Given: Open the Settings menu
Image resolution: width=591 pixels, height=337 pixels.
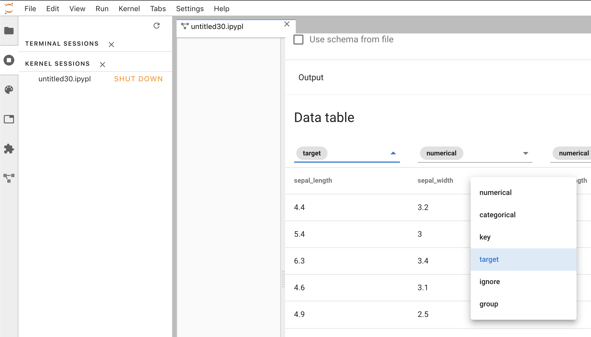Looking at the screenshot, I should coord(190,9).
